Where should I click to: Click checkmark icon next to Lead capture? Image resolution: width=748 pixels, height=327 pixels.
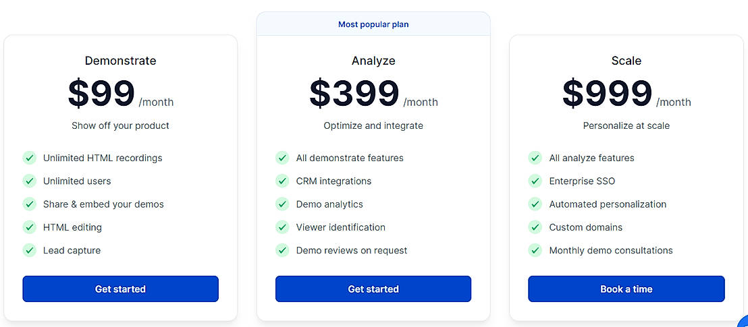point(30,250)
